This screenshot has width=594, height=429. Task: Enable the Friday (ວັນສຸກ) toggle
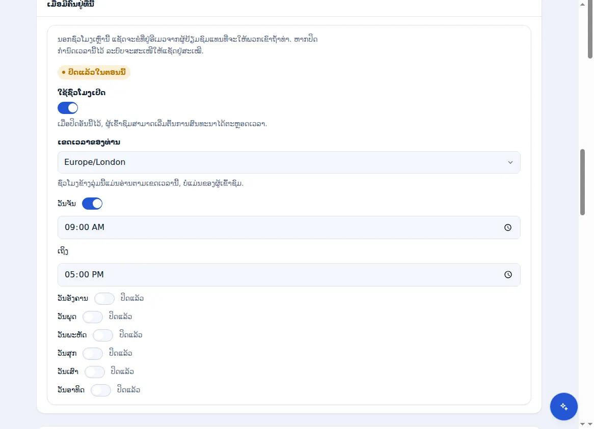click(92, 353)
